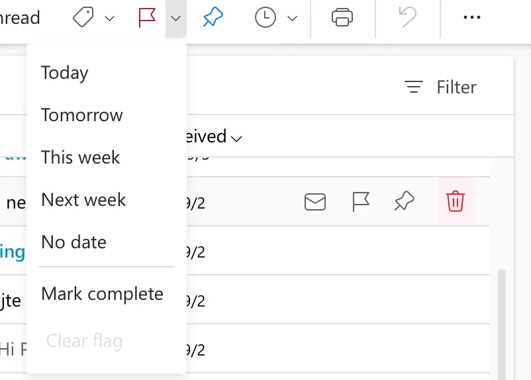Click the snooze clock icon

(265, 18)
